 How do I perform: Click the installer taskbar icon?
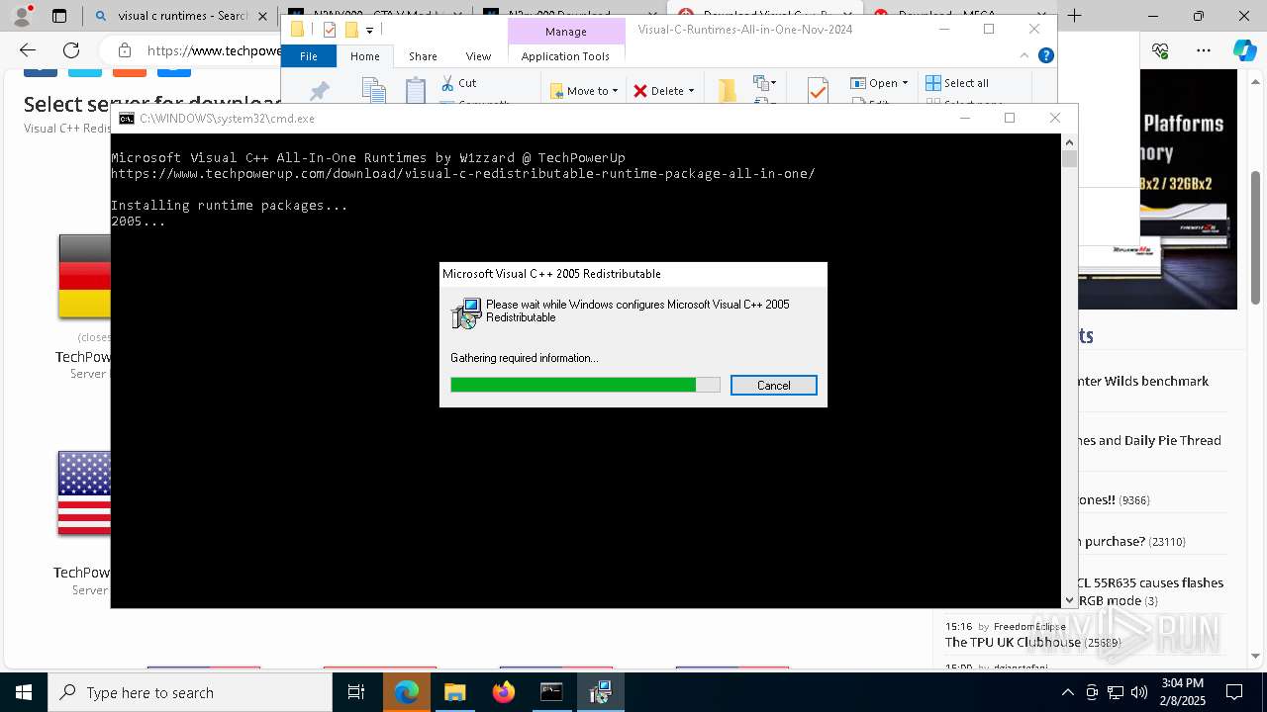(x=600, y=692)
